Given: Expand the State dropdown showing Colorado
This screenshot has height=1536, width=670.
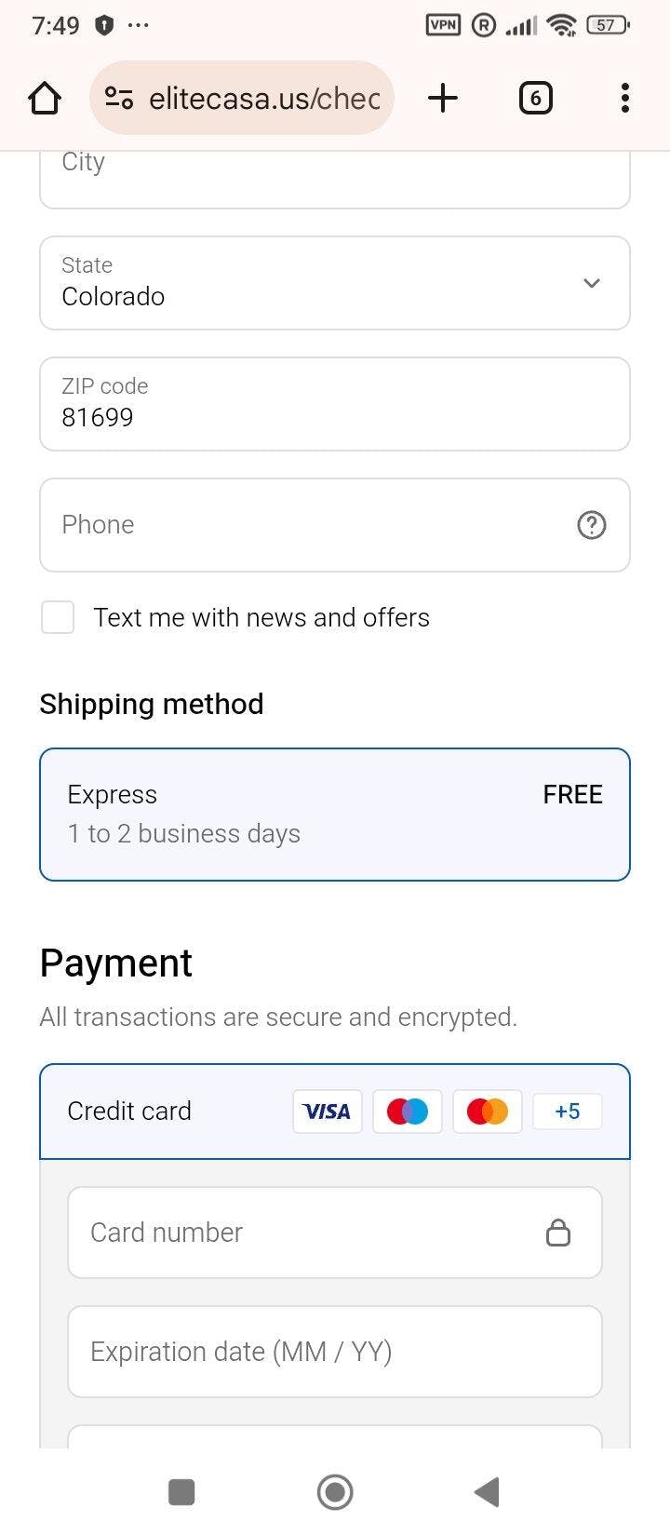Looking at the screenshot, I should click(x=335, y=283).
